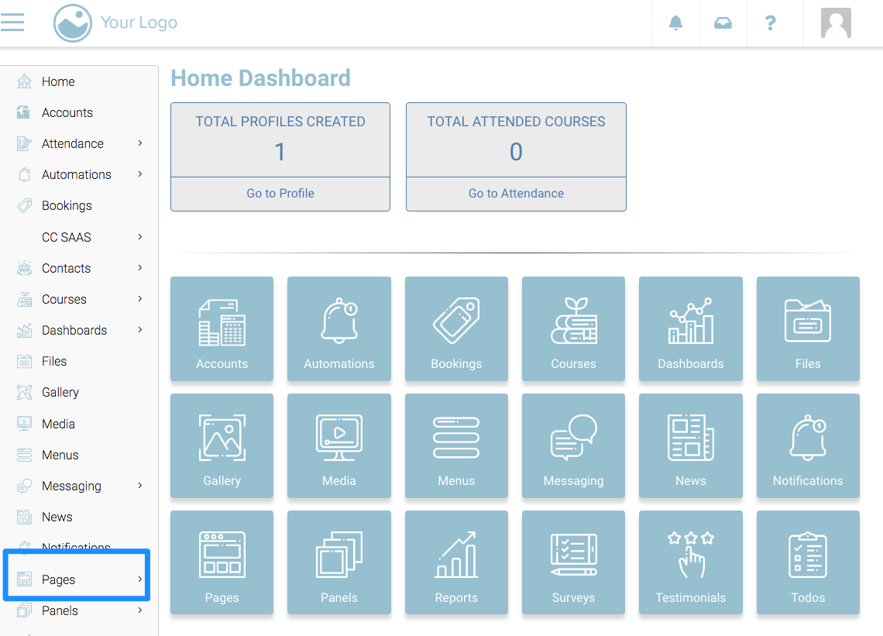Select Home in the sidebar
This screenshot has width=883, height=636.
pos(58,81)
